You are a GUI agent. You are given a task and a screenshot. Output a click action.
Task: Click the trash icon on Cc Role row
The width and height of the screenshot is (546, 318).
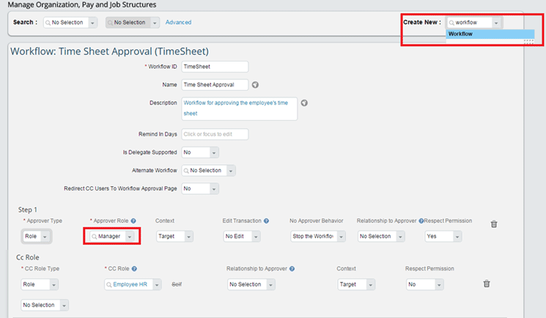487,284
